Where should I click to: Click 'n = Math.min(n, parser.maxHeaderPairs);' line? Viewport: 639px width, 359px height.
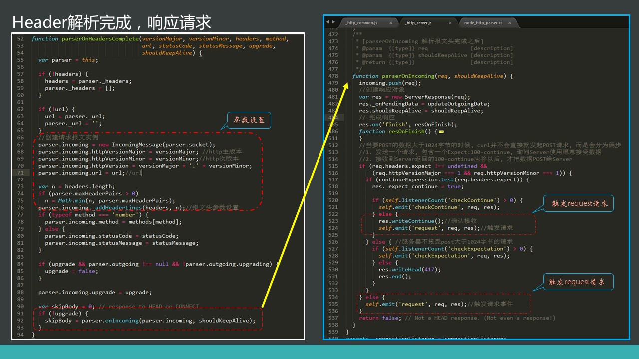(110, 201)
